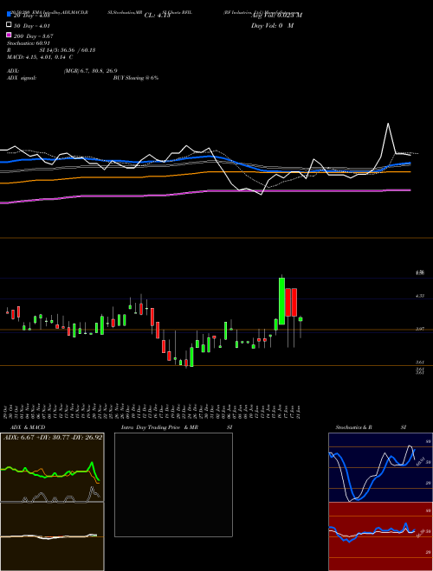Click the 'Stochastics: 69.91' reading

point(28,43)
